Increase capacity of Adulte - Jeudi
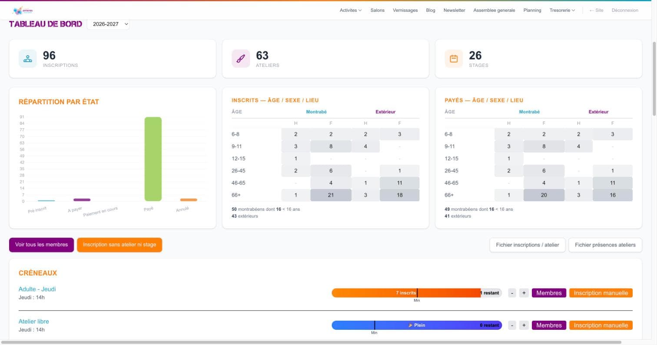657x345 pixels. (524, 293)
